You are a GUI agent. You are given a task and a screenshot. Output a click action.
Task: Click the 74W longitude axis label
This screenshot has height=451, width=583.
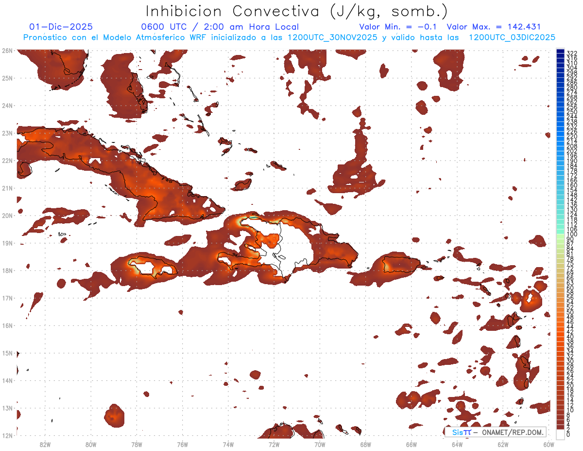coord(228,444)
